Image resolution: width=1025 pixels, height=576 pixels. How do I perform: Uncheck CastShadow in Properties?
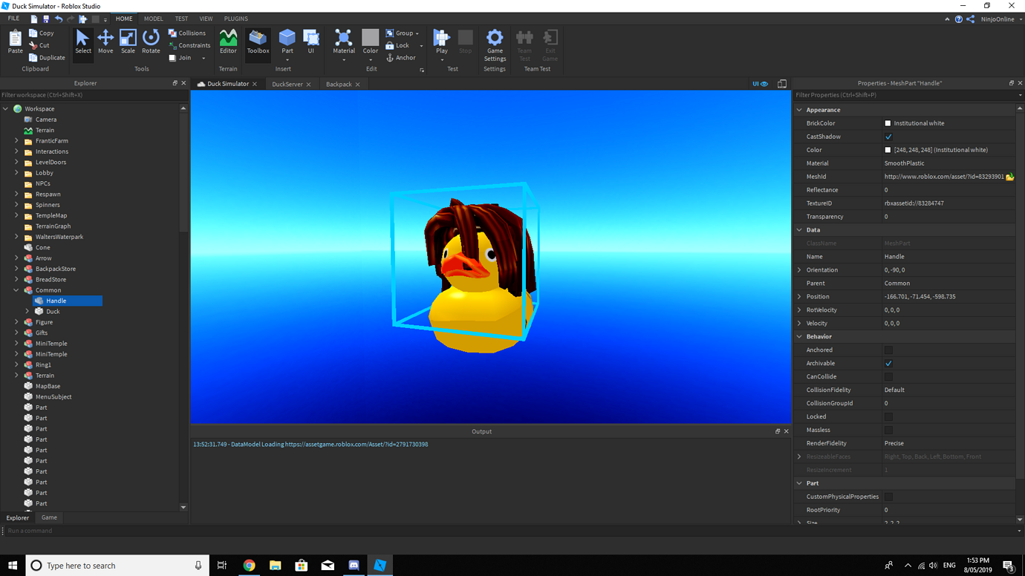click(x=888, y=136)
